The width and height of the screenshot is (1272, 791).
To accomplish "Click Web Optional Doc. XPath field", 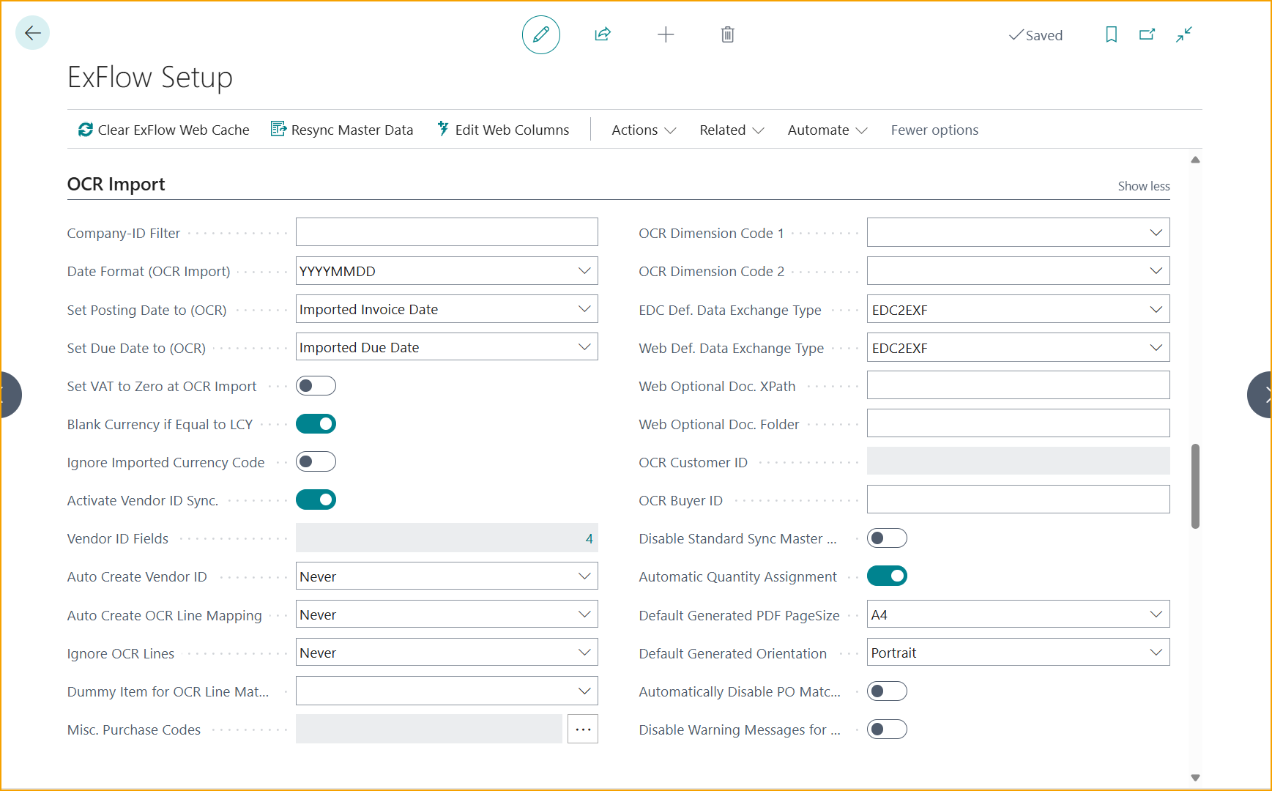I will pyautogui.click(x=1018, y=385).
